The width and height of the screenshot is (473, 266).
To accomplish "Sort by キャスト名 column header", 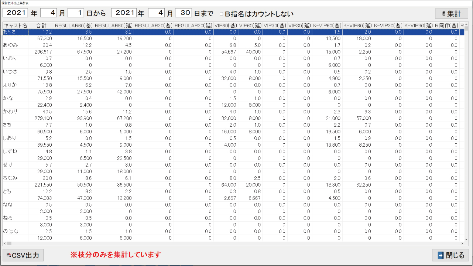I will tap(15, 25).
